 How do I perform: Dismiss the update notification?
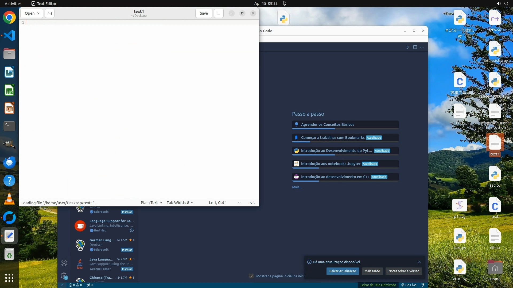pyautogui.click(x=419, y=262)
